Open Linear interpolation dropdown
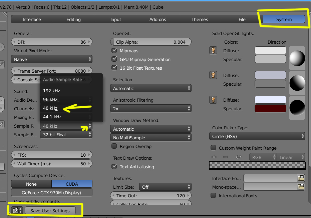The width and height of the screenshot is (311, 218). 291,157
